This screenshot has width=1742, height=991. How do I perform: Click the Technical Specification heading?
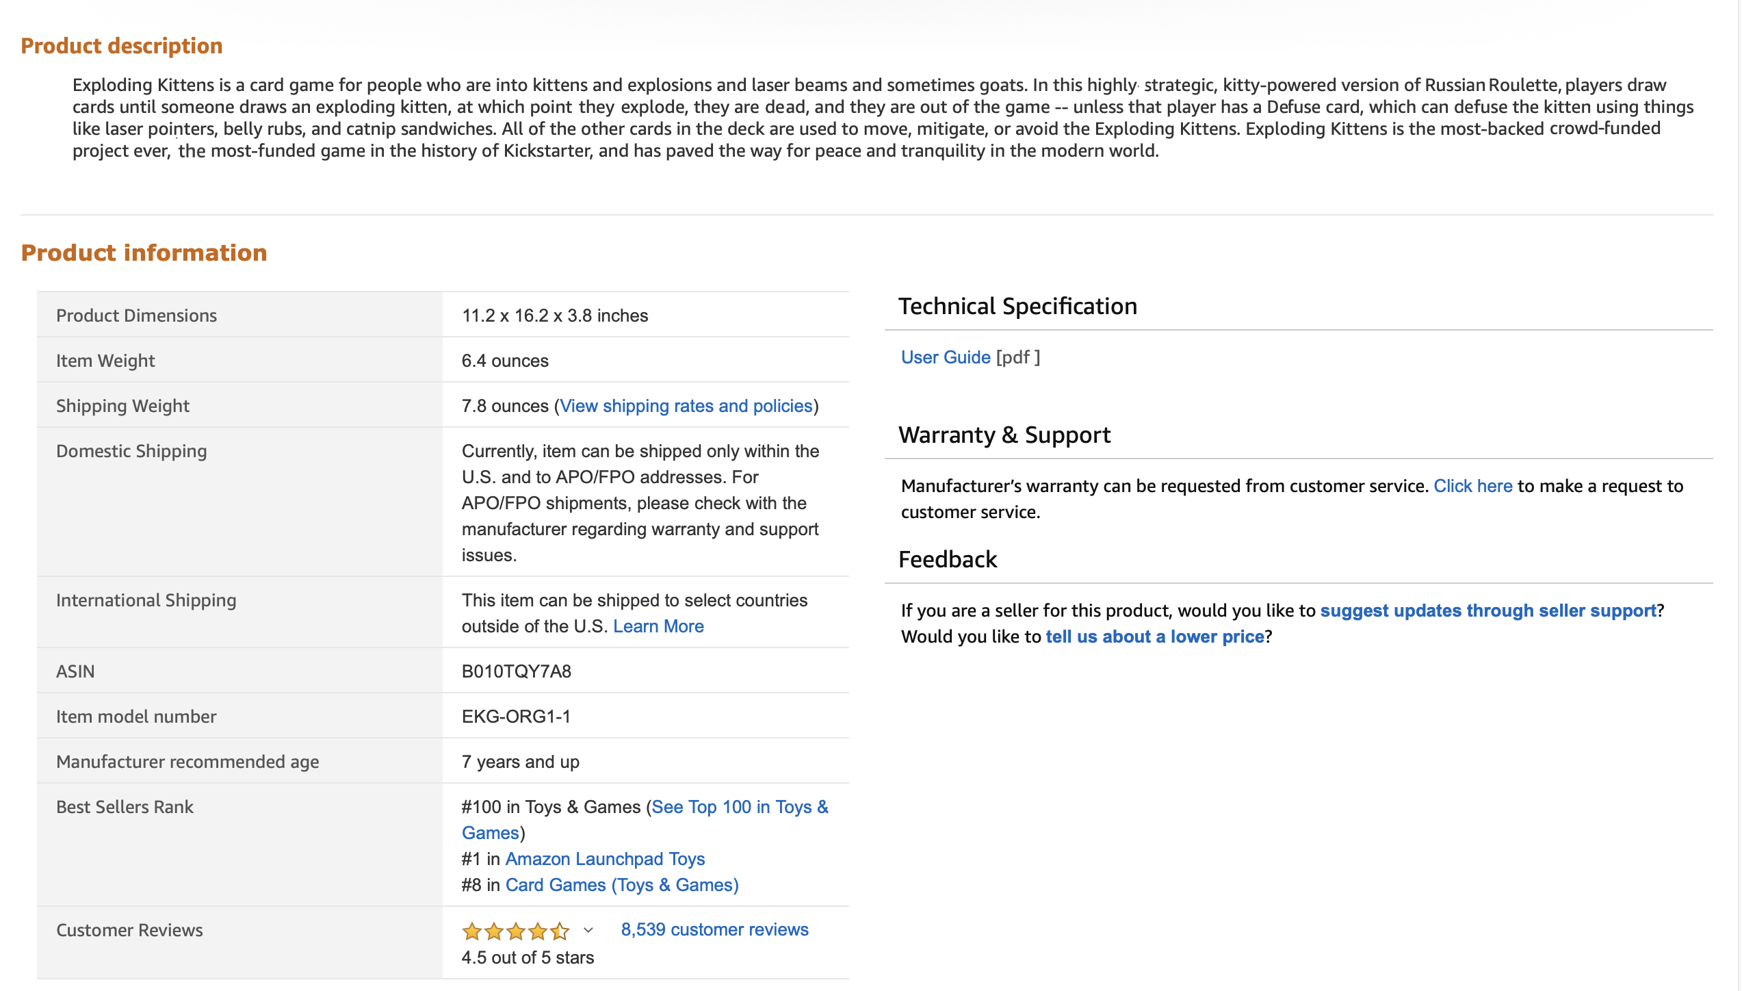pos(1017,306)
